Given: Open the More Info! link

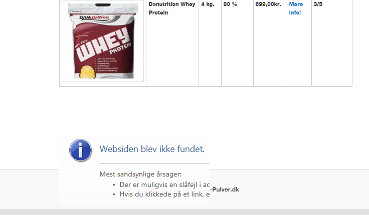Looking at the screenshot, I should tap(296, 8).
